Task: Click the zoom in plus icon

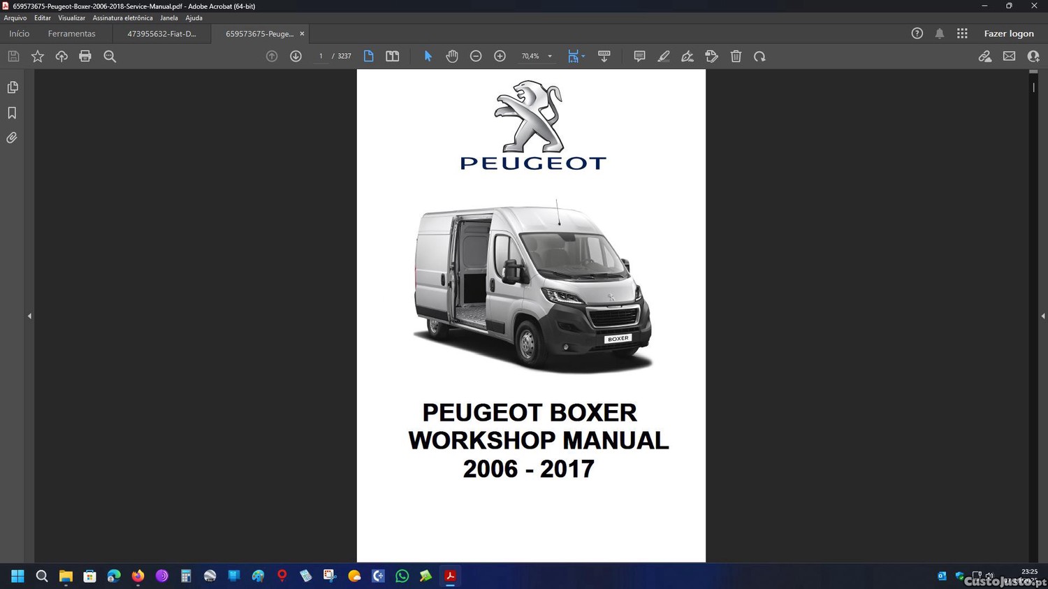Action: point(500,57)
